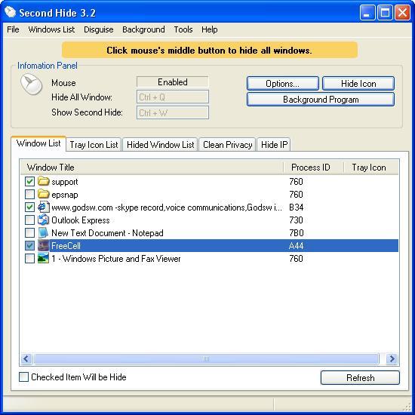Viewport: 415px width, 415px height.
Task: Click the FreeCell game icon
Action: click(x=44, y=246)
